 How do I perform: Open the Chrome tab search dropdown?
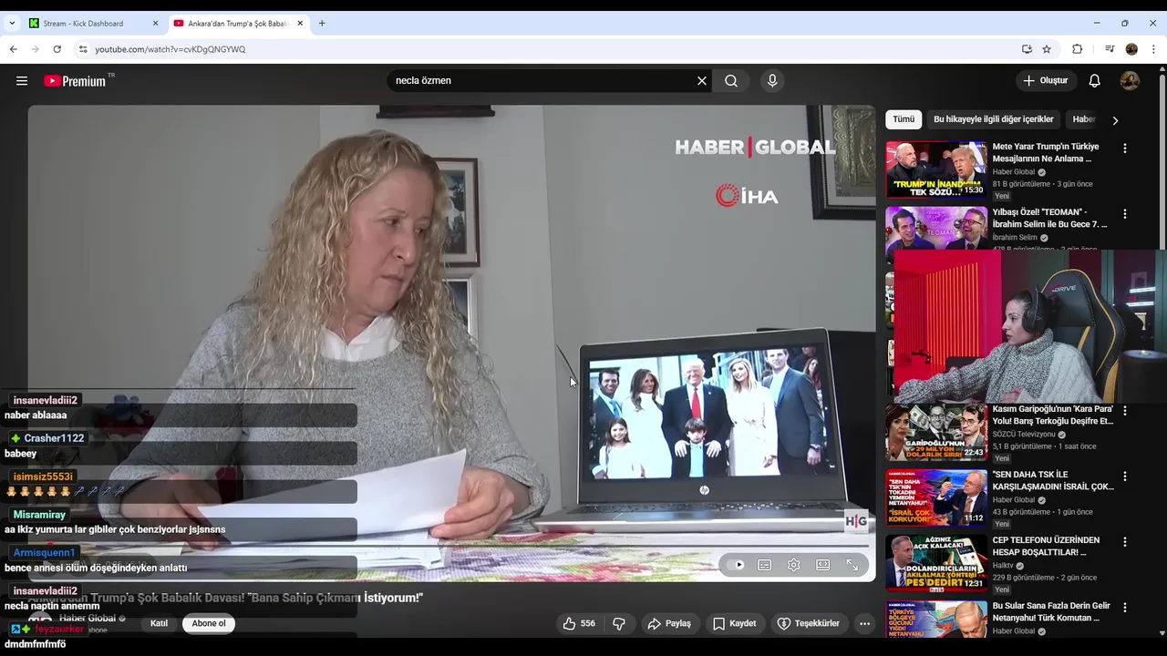click(13, 24)
